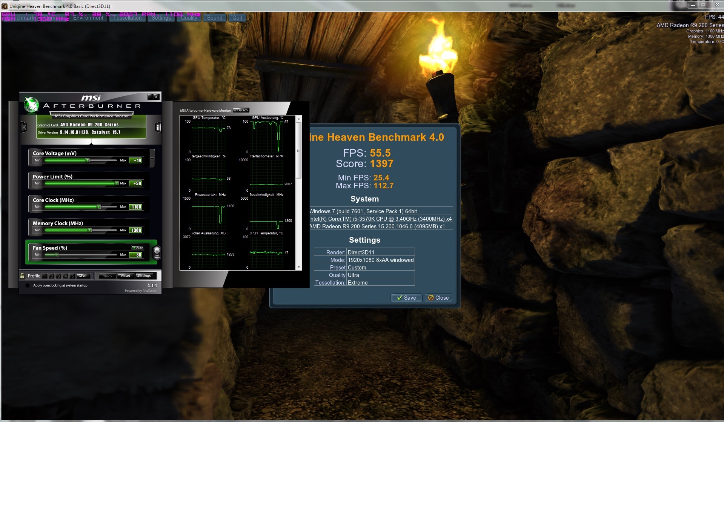Image resolution: width=724 pixels, height=522 pixels.
Task: Click hardware monitor scrollbar down arrow
Action: (x=299, y=267)
